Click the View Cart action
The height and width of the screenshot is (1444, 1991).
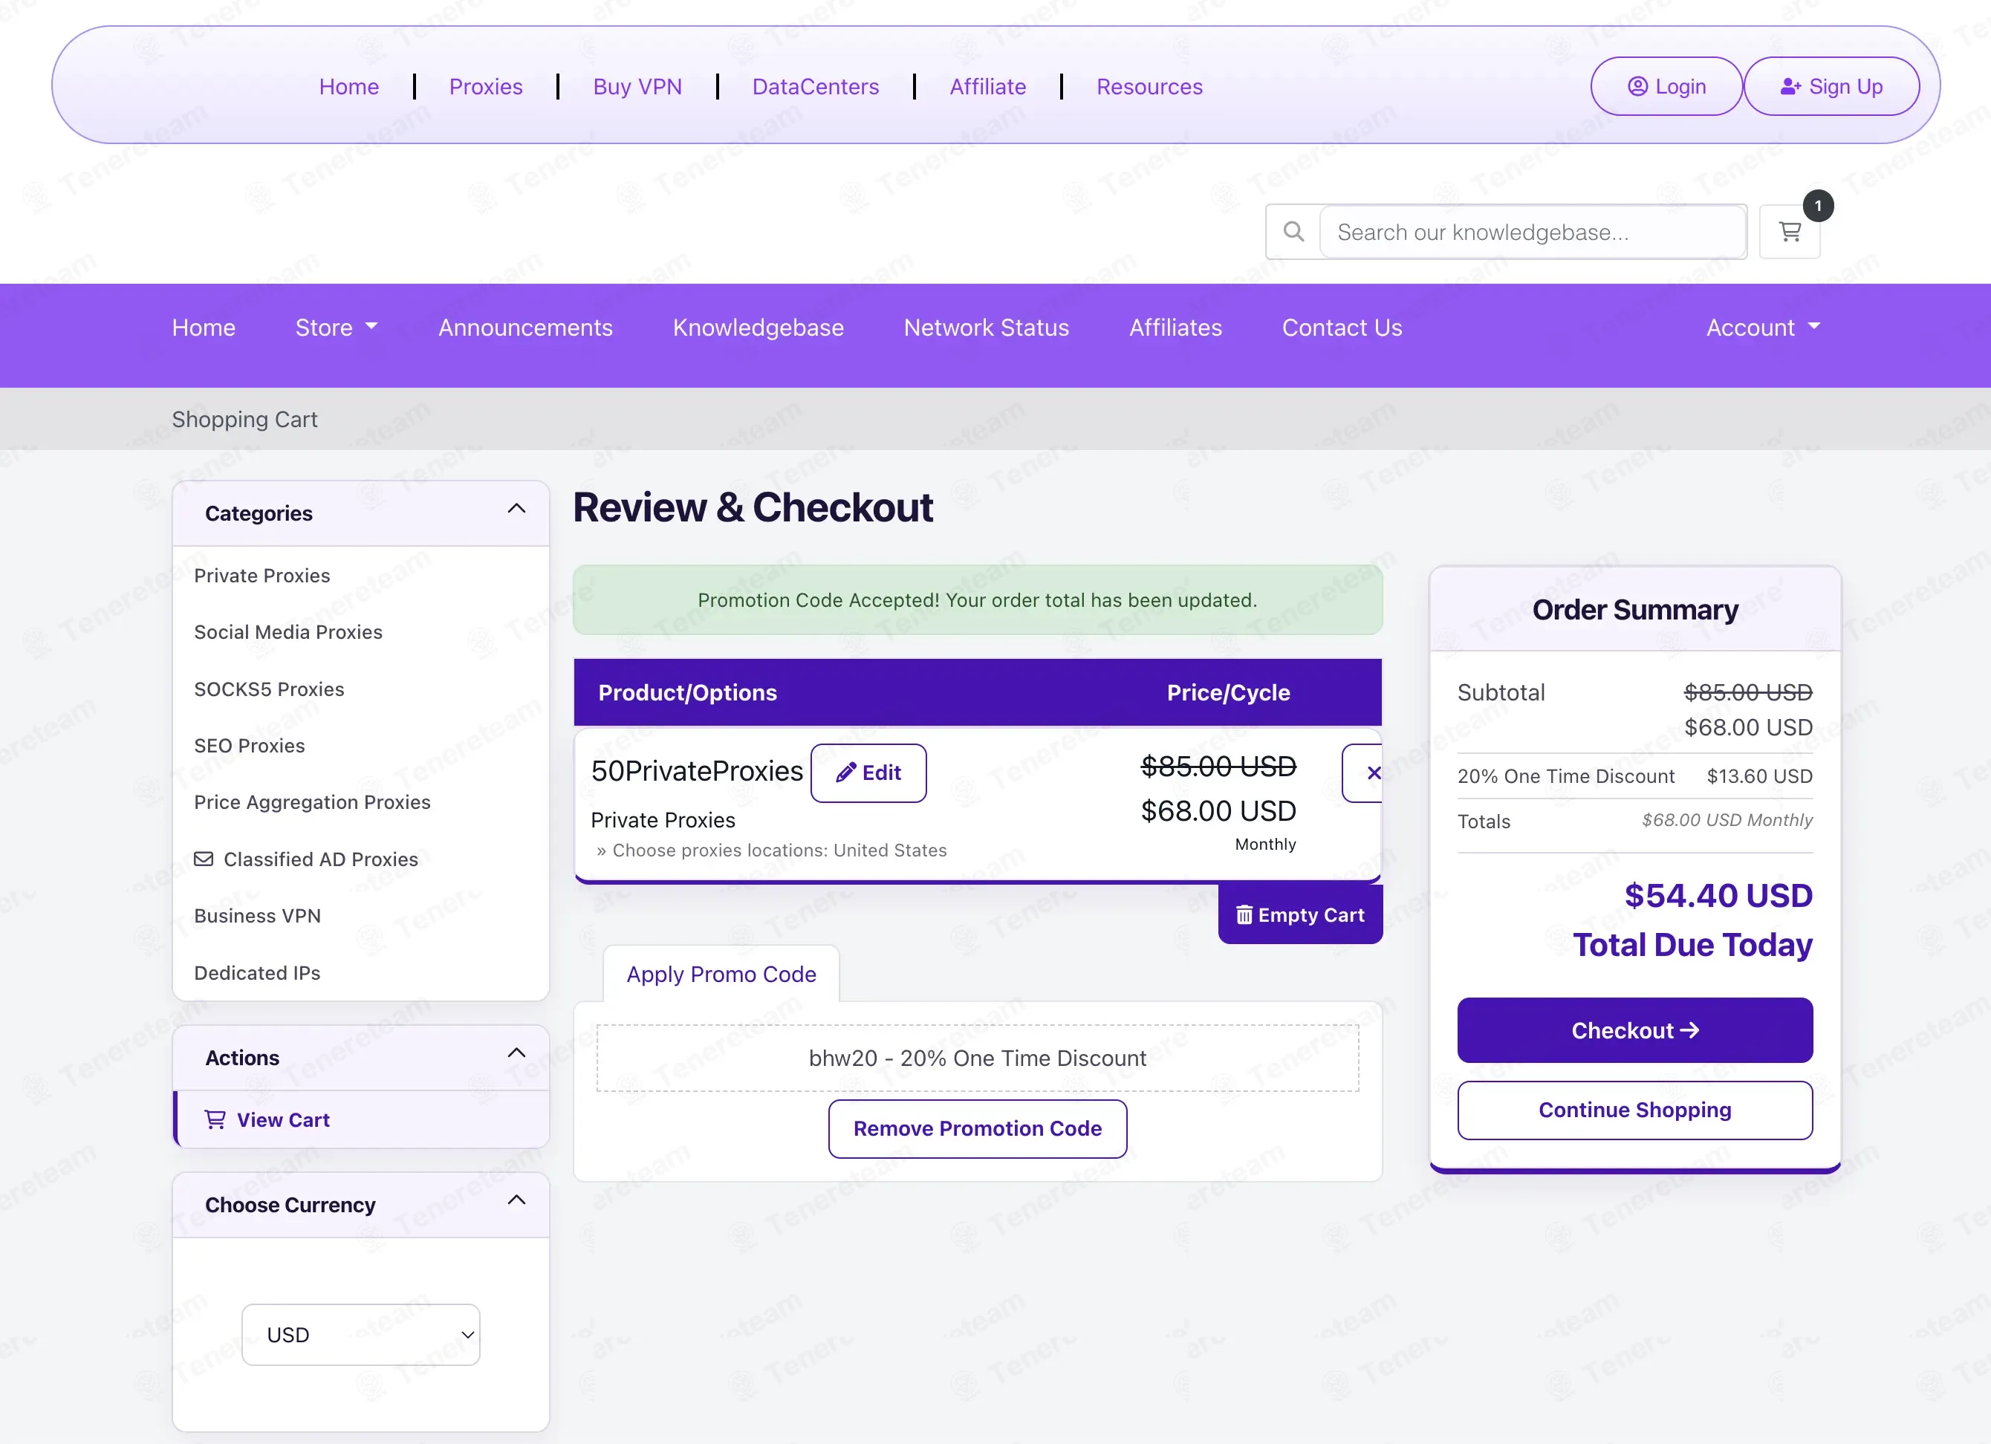pos(362,1119)
